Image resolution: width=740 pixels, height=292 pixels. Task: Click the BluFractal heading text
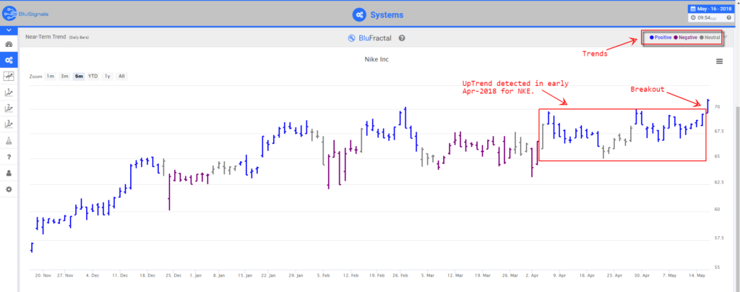point(375,38)
